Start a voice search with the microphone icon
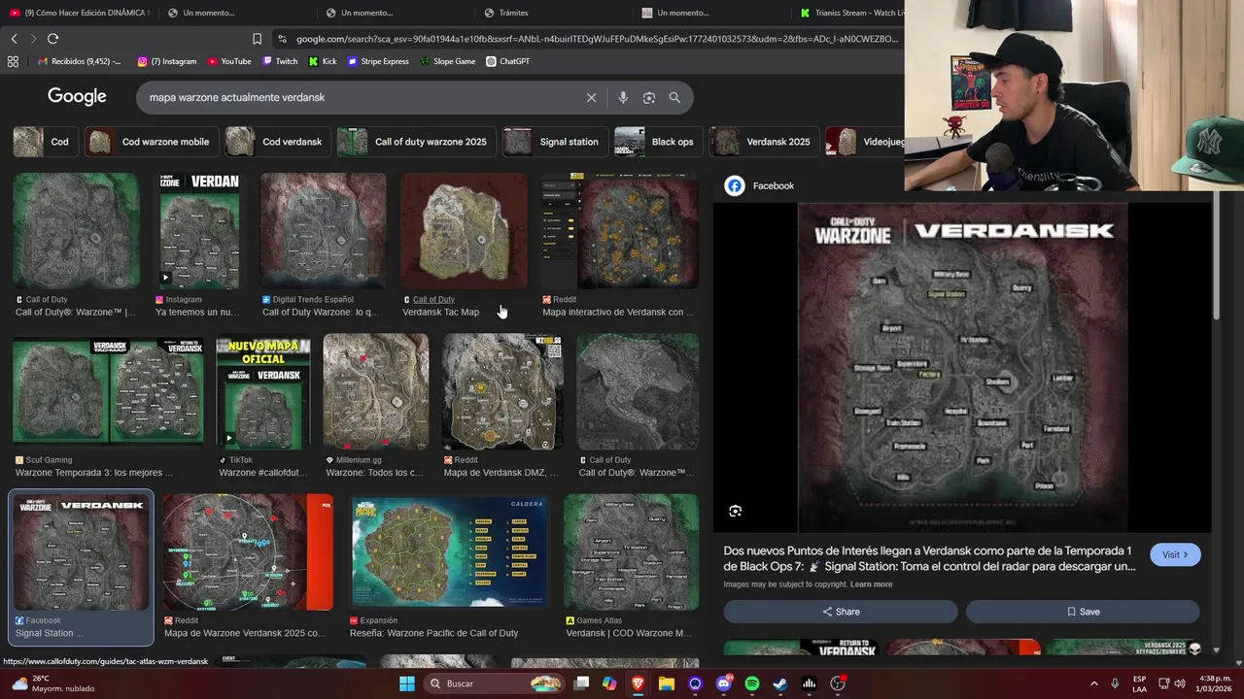This screenshot has height=699, width=1244. click(623, 97)
